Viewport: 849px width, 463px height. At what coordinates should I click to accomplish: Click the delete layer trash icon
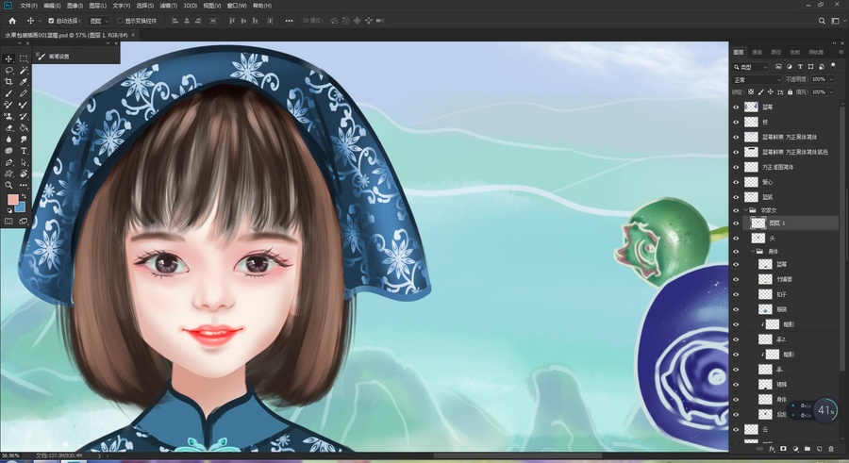pyautogui.click(x=831, y=449)
